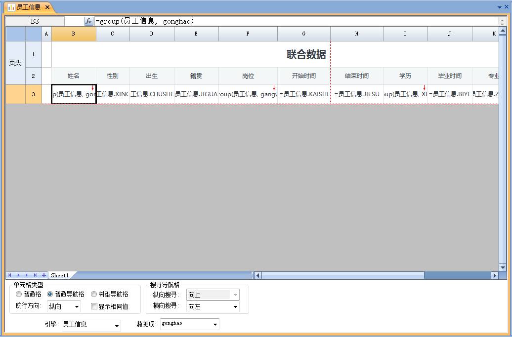Jump to first sheet using navigation arrow
Image resolution: width=512 pixels, height=337 pixels.
click(10, 275)
